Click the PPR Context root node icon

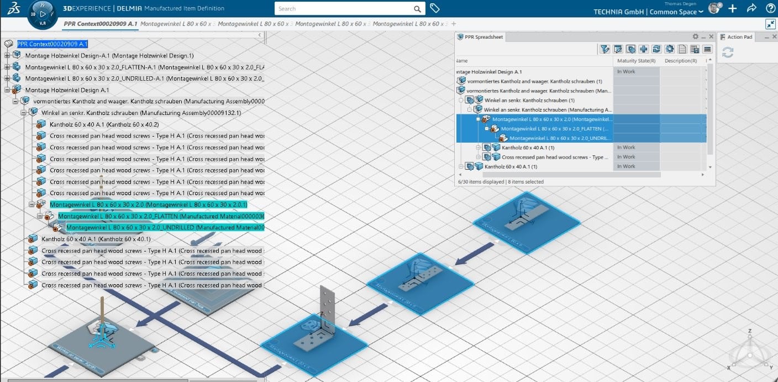9,44
